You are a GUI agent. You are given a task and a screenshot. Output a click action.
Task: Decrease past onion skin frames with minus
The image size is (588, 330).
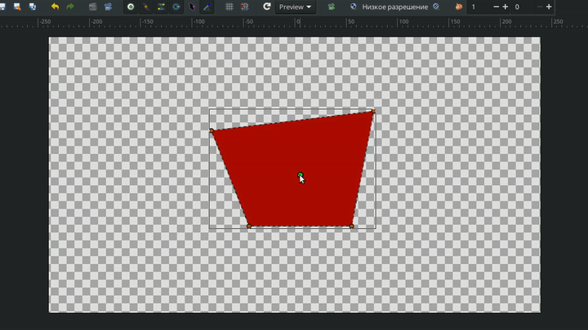coord(495,7)
